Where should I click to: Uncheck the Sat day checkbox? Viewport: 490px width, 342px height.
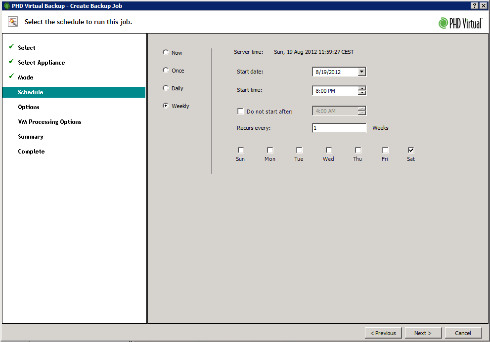tap(411, 150)
